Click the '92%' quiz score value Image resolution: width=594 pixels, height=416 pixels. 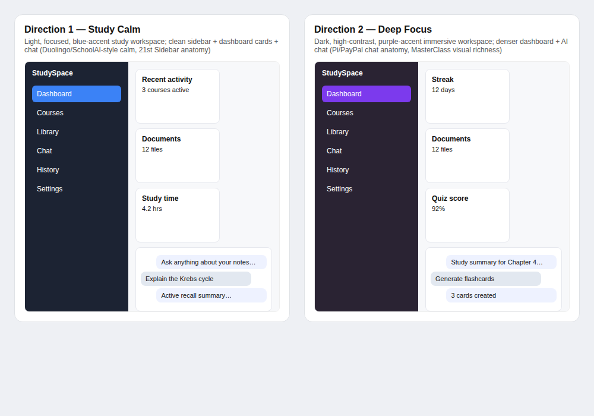pos(438,209)
